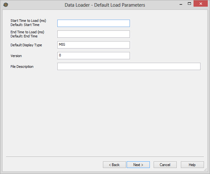
Task: Go back with the < Back button
Action: tap(114, 165)
